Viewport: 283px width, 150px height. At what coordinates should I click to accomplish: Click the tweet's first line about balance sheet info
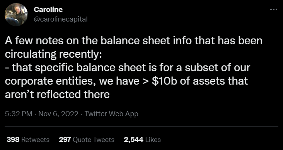pos(133,41)
